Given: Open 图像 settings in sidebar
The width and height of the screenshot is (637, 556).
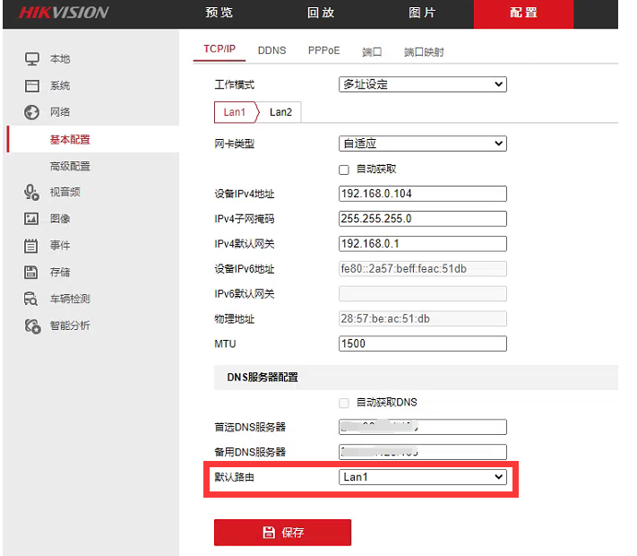Looking at the screenshot, I should pos(60,219).
